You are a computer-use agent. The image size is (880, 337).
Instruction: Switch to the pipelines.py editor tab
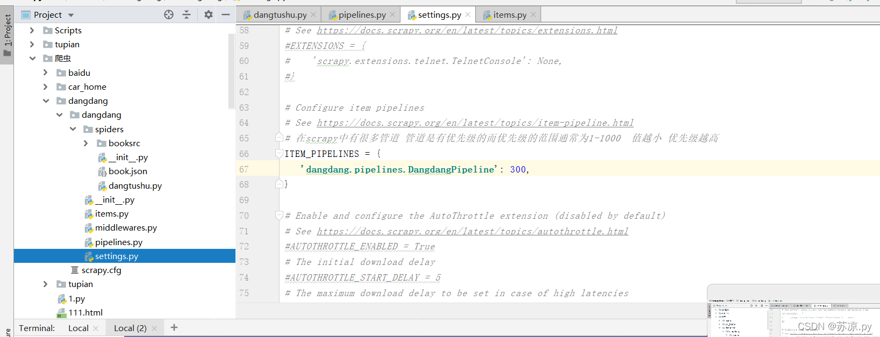tap(357, 15)
